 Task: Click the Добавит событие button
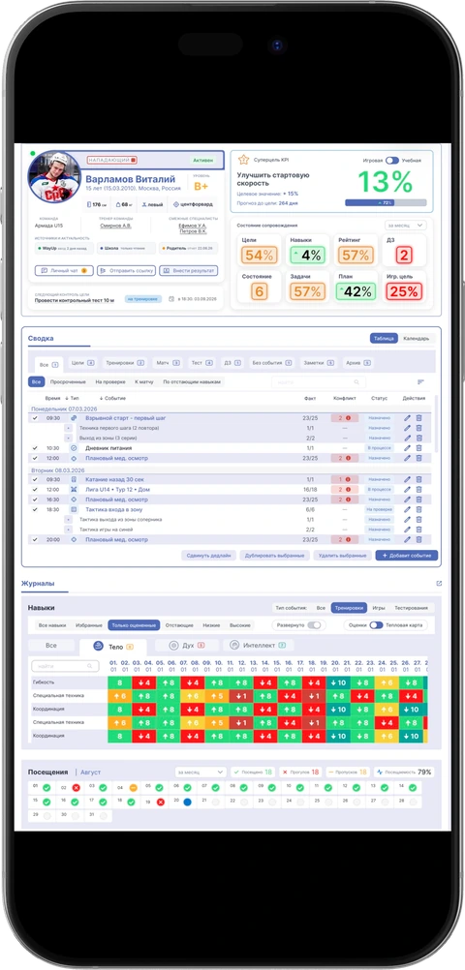[x=407, y=556]
